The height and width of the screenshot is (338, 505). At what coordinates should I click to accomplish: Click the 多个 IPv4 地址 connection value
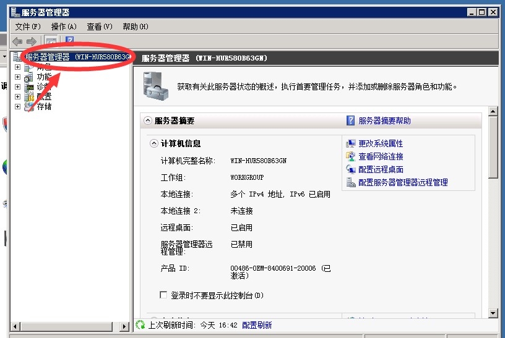tap(280, 194)
